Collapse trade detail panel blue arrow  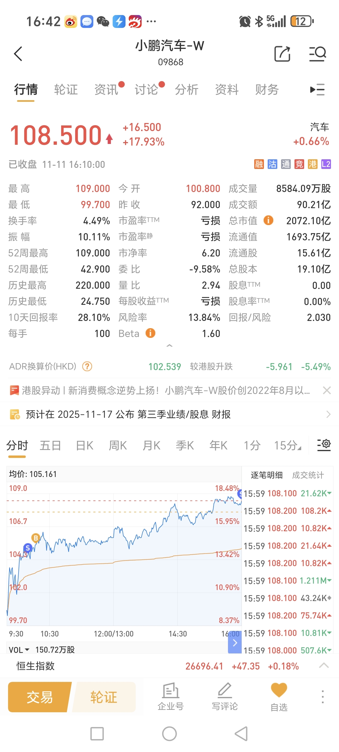pos(235,642)
